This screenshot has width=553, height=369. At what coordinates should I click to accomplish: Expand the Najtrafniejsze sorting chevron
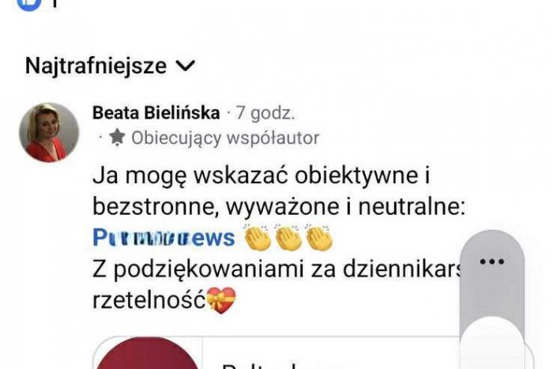tap(185, 66)
